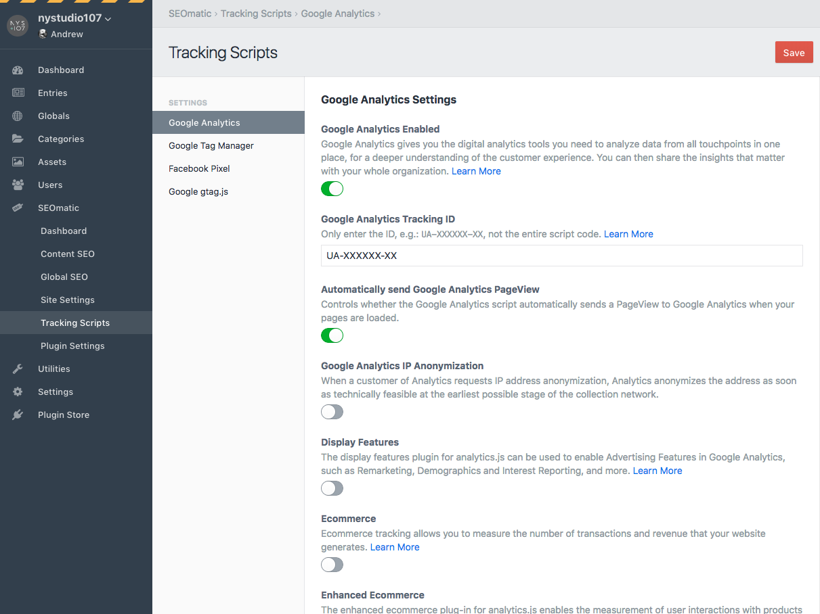Image resolution: width=820 pixels, height=614 pixels.
Task: Click the nystudio107 site logo
Action: pos(18,26)
